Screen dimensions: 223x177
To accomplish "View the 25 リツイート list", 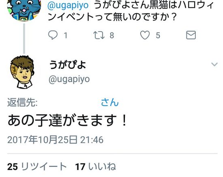I will click(37, 166).
